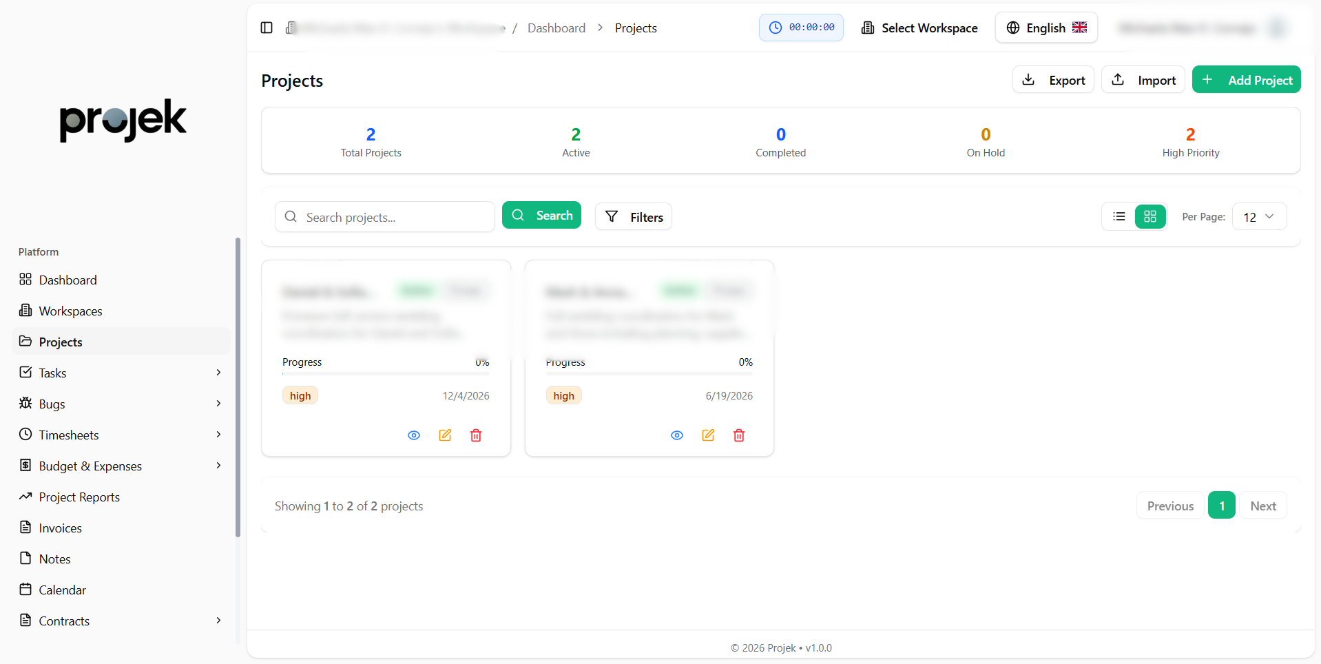This screenshot has height=664, width=1321.
Task: Click edit pencil icon on 12/4/2026 project
Action: tap(445, 435)
